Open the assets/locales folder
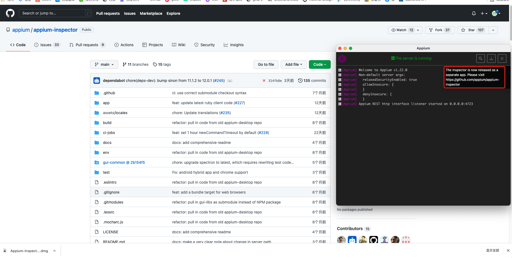Image resolution: width=512 pixels, height=258 pixels. [115, 113]
